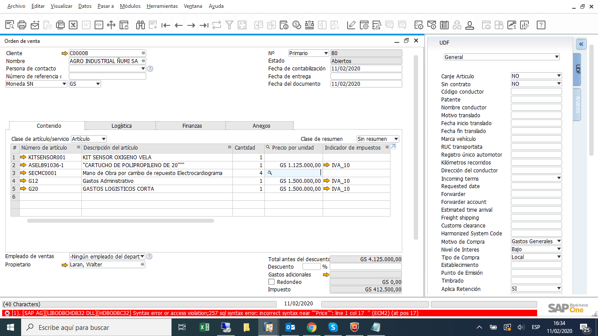The width and height of the screenshot is (598, 336).
Task: Open link arrow for item G20
Action: (x=24, y=189)
